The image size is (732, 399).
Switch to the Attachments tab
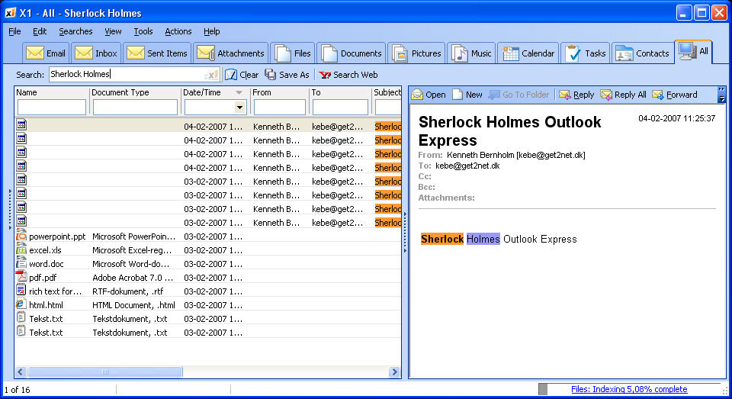point(230,53)
